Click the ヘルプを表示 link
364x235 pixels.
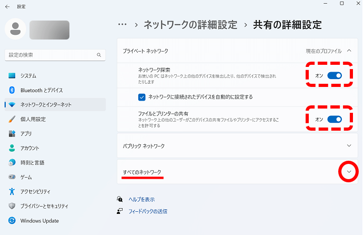[x=141, y=200]
